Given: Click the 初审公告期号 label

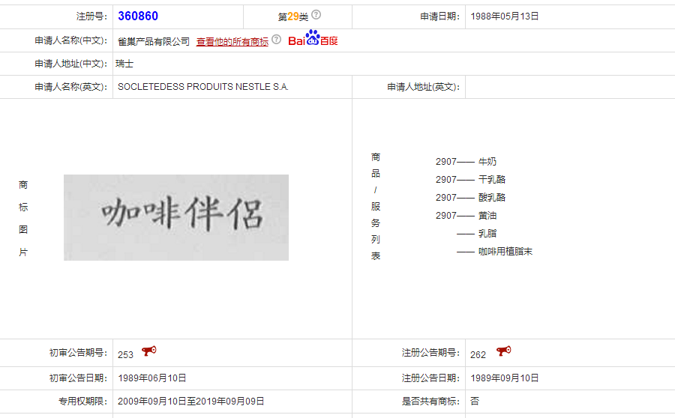Looking at the screenshot, I should pyautogui.click(x=78, y=353).
